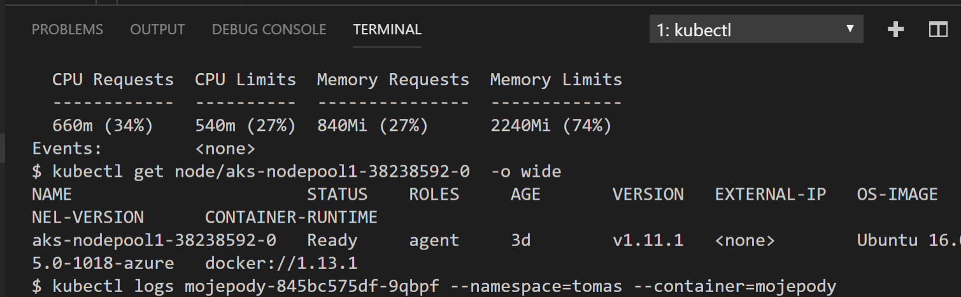Click the kubectl logs mojepody command line
The height and width of the screenshot is (297, 961).
(x=434, y=286)
